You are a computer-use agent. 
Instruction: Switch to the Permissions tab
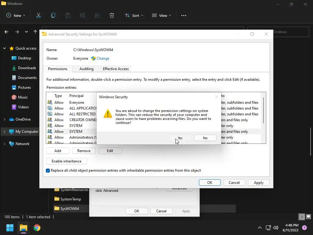57,69
